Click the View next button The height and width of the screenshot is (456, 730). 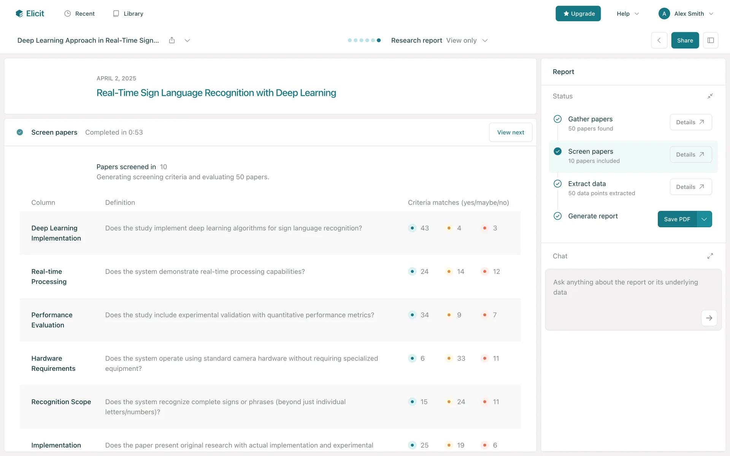pyautogui.click(x=510, y=132)
